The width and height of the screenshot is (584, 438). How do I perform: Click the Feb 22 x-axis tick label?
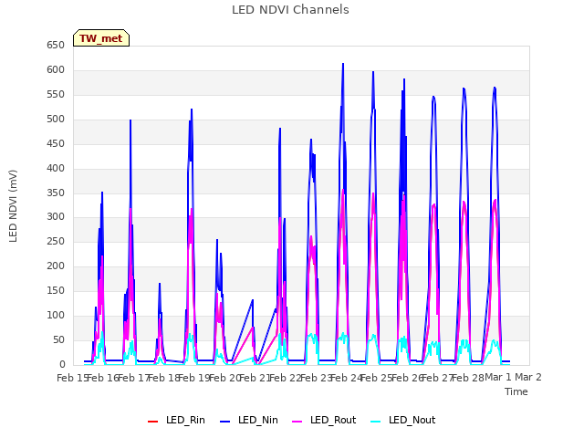[x=285, y=378]
